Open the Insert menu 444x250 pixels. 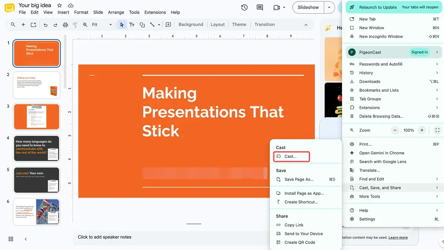click(x=63, y=12)
